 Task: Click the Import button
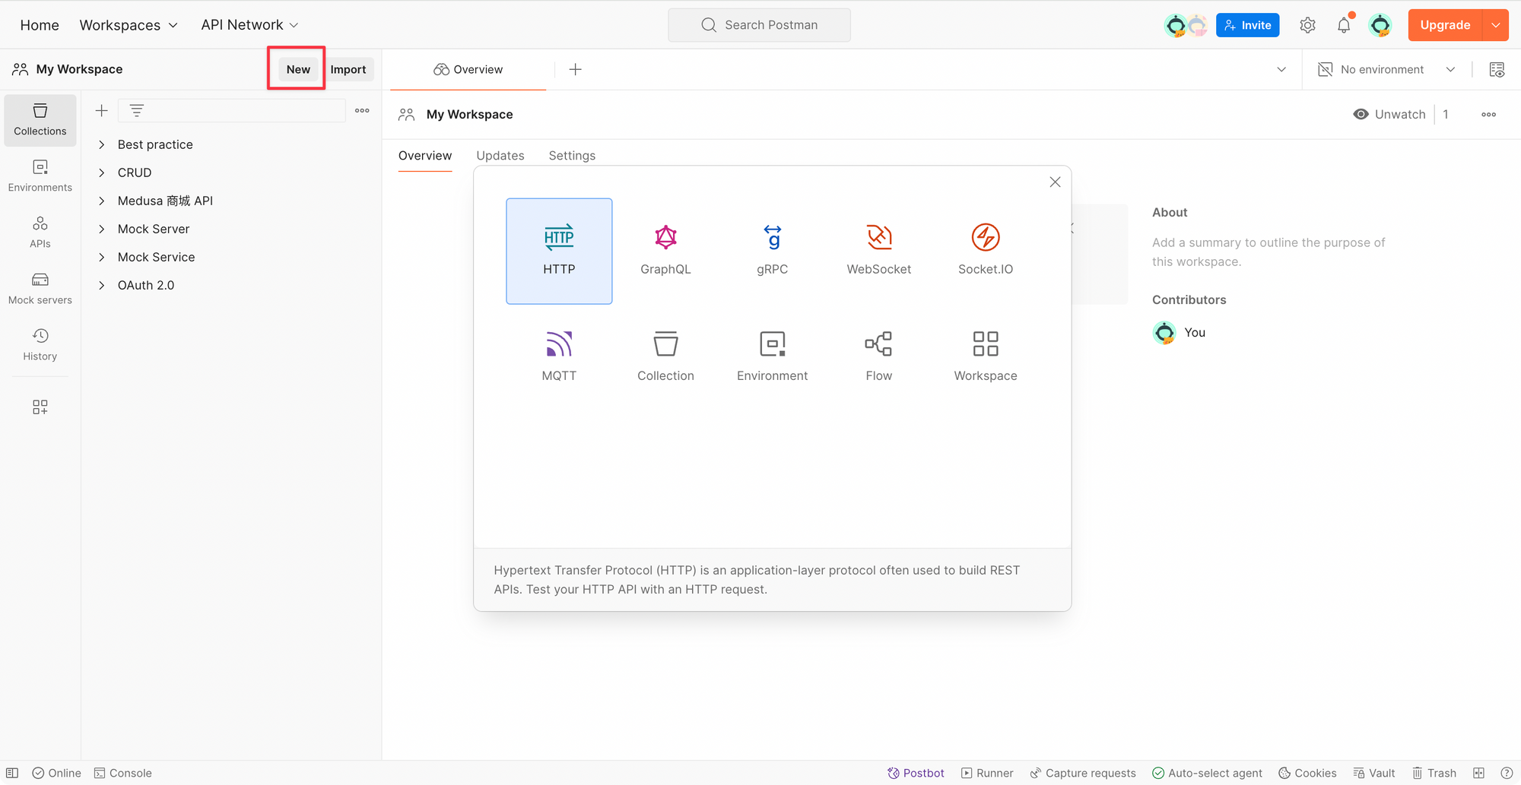click(348, 69)
